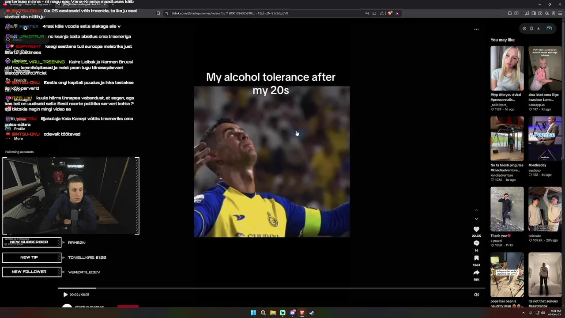Click the share page icon in address bar
The width and height of the screenshot is (565, 318).
coord(382,13)
